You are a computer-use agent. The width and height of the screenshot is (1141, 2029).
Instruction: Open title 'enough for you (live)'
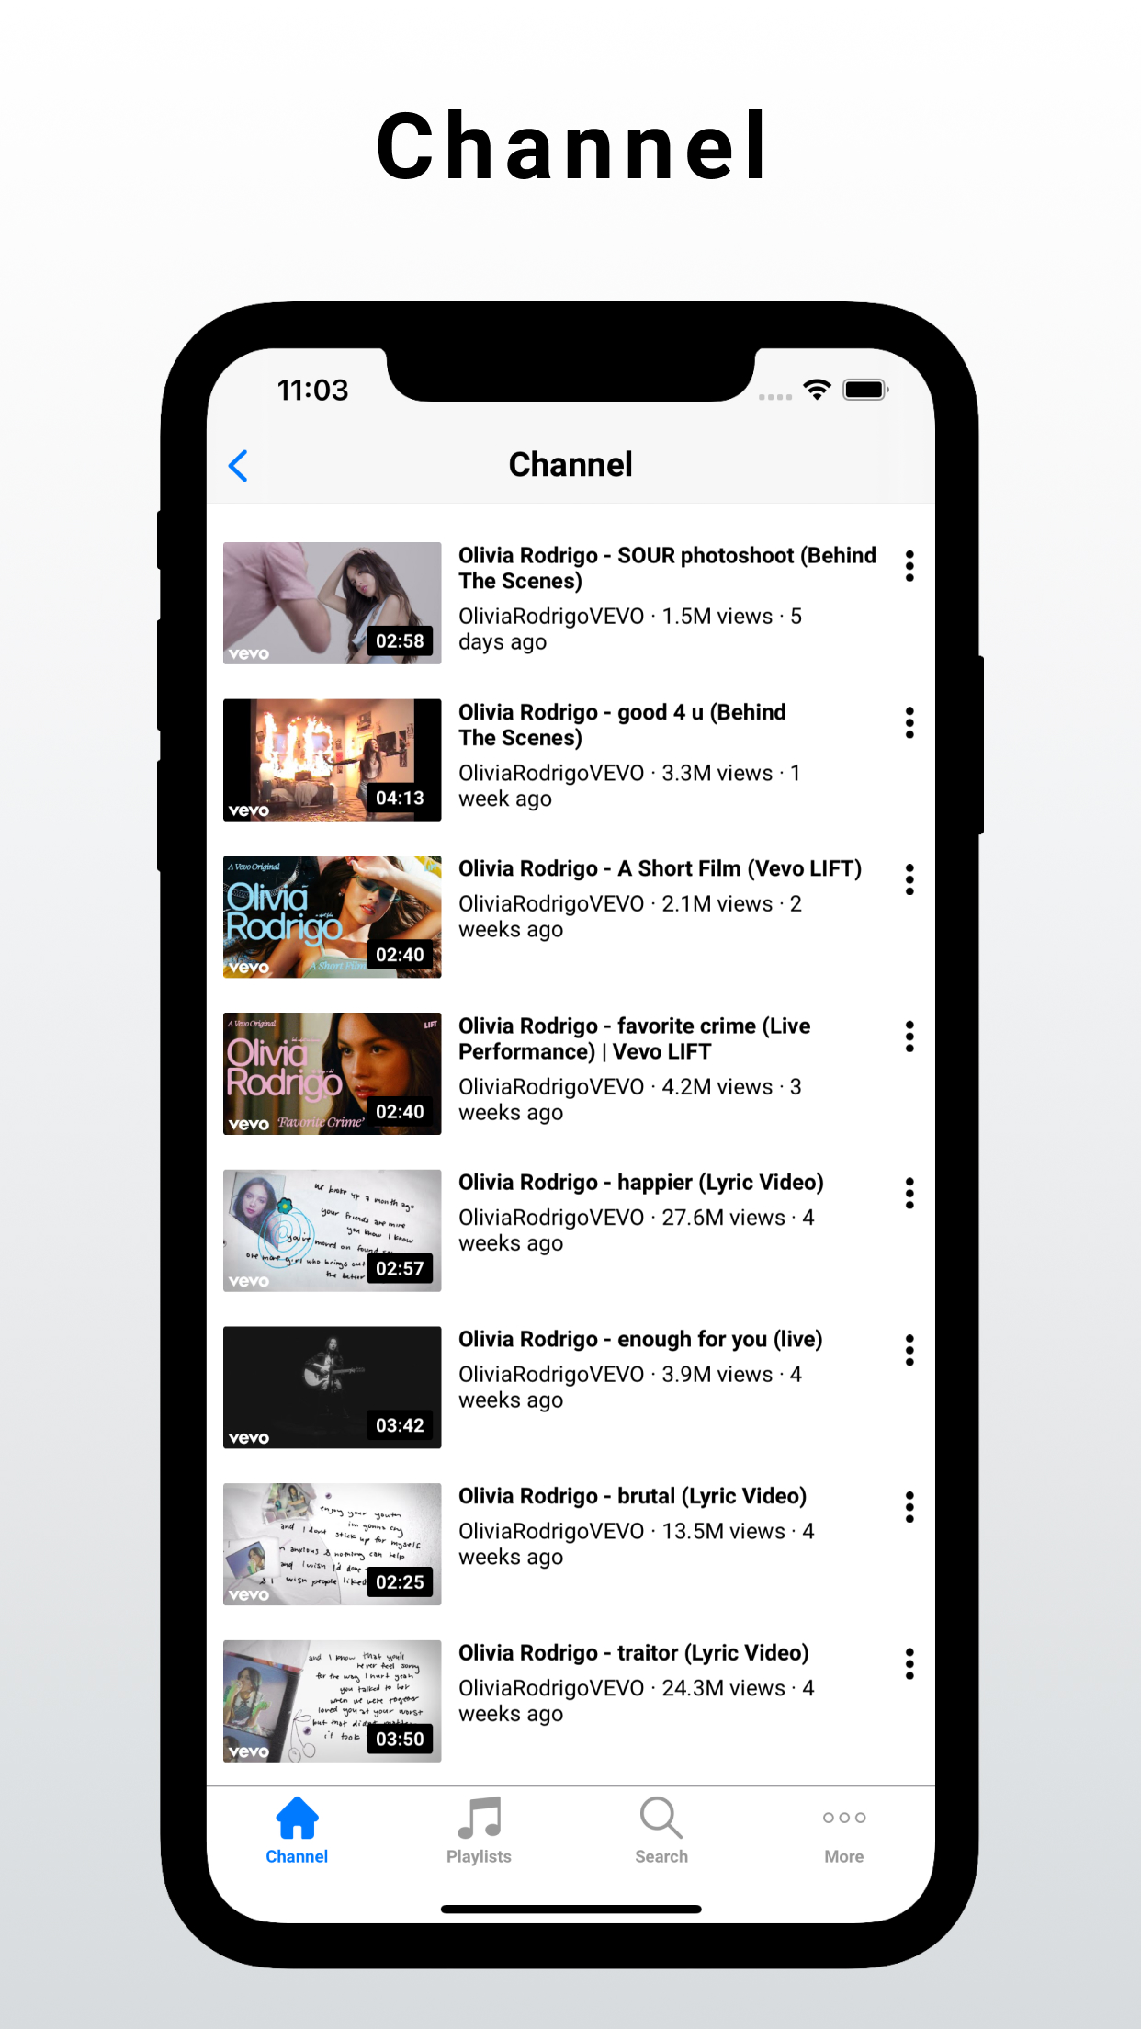tap(719, 1339)
